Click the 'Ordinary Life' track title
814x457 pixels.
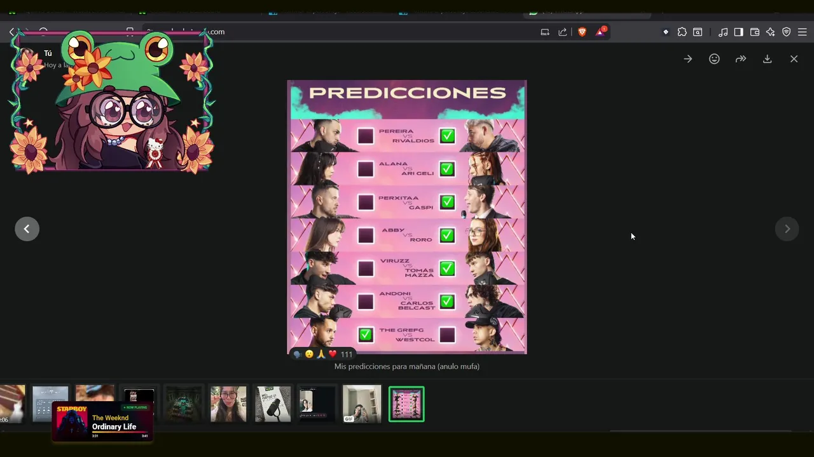point(114,427)
